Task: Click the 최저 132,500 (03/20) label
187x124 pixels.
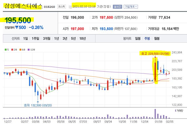Action: click(x=38, y=105)
